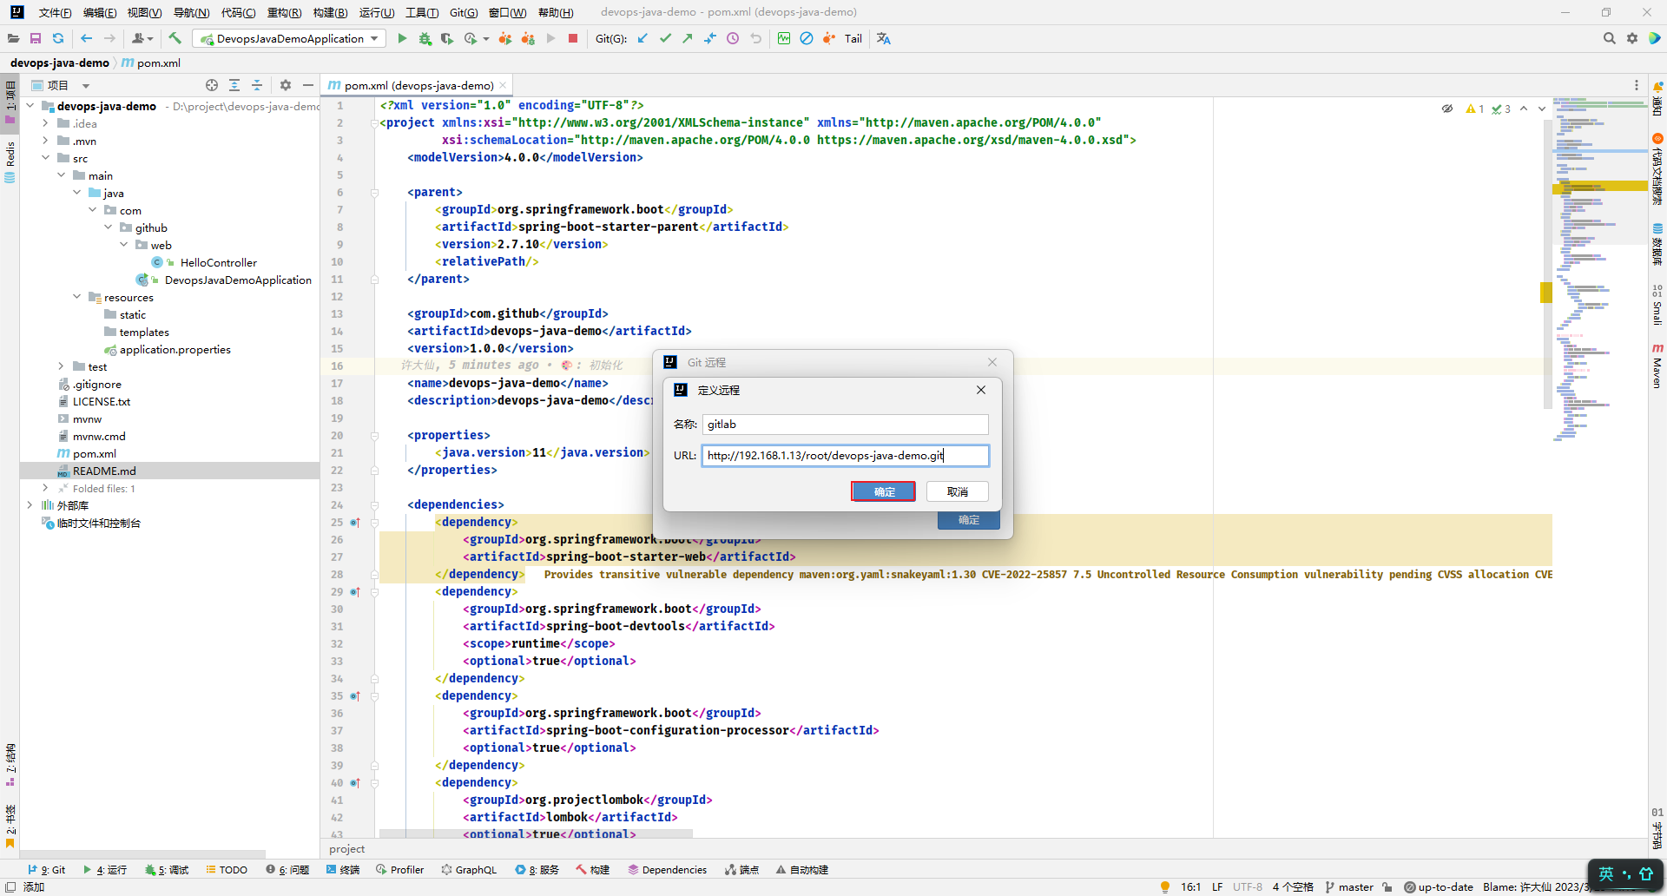Go to next highlighted error arrow

pos(1542,109)
